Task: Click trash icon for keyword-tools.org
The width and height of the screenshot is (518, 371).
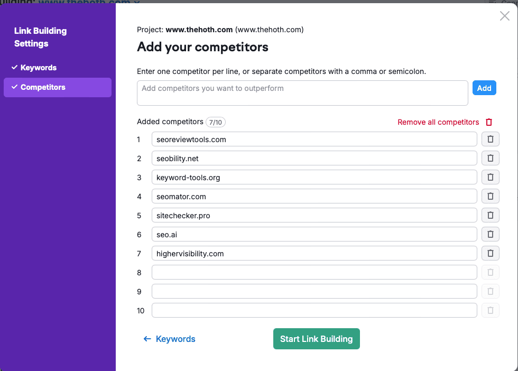Action: (490, 177)
